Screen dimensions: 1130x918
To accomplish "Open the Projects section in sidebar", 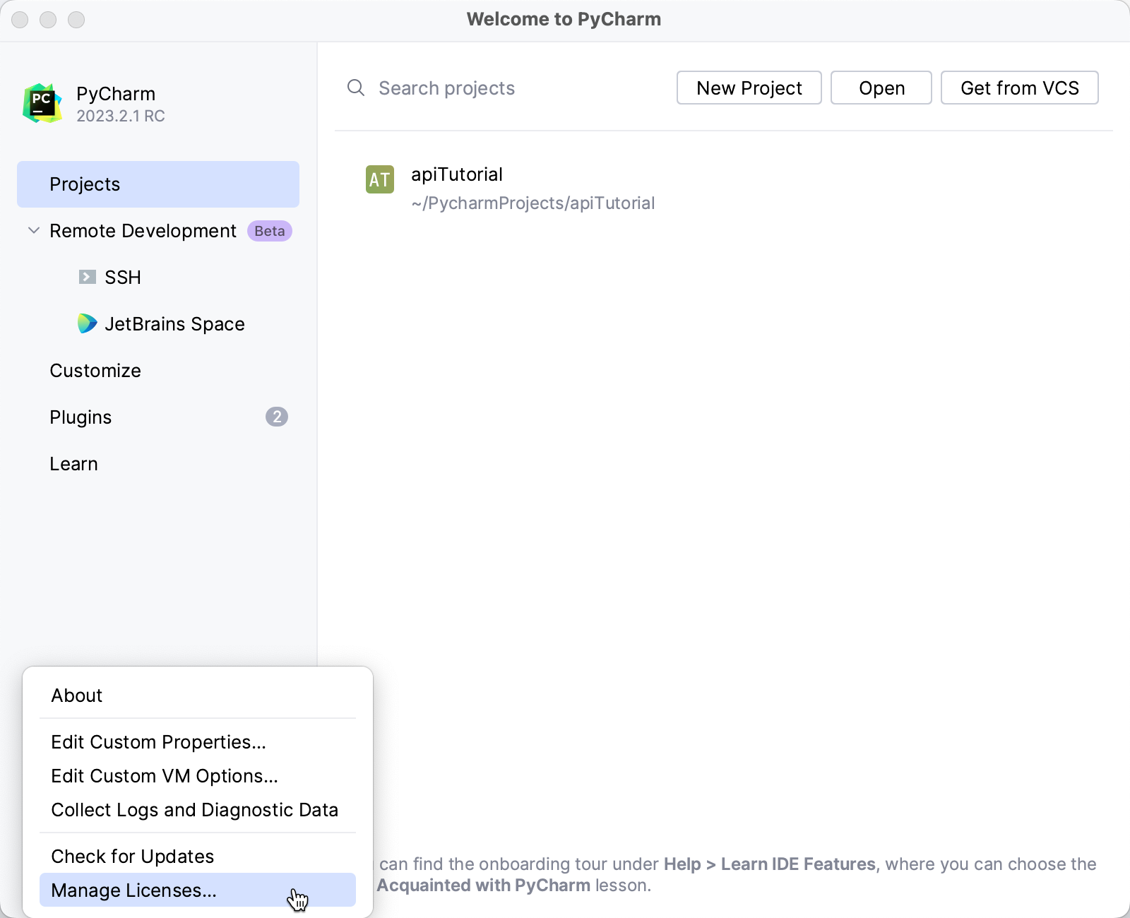I will [85, 184].
